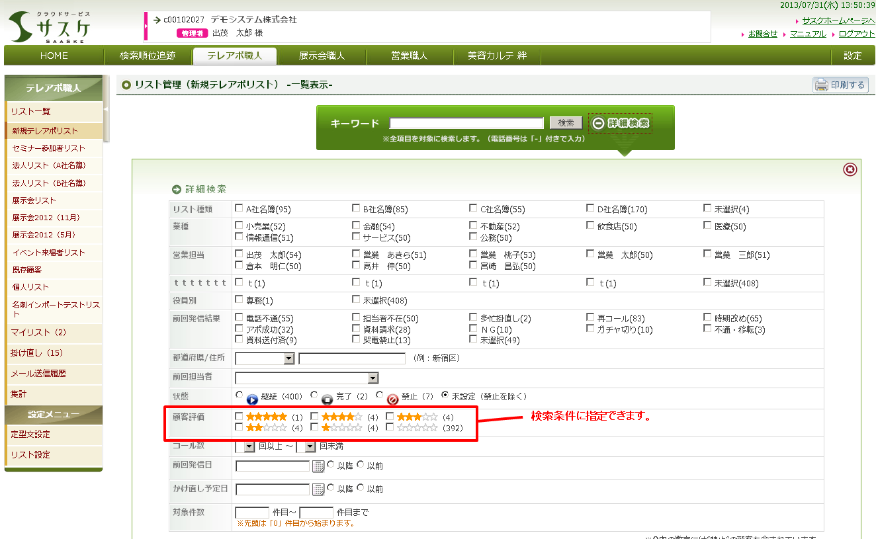Open calendar picker for かけ直し予定日
The height and width of the screenshot is (539, 876).
click(318, 489)
